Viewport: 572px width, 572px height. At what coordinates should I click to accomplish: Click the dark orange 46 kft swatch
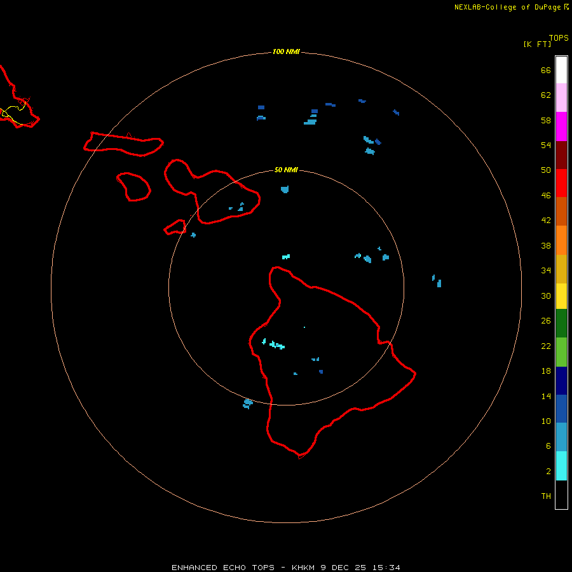[561, 211]
